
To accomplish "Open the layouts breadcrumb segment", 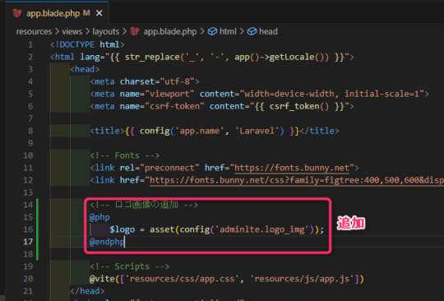I will (105, 31).
